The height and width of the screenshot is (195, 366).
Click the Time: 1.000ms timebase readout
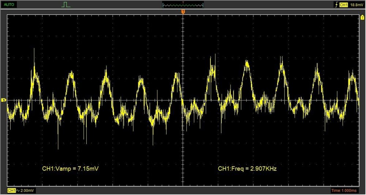tap(347, 191)
